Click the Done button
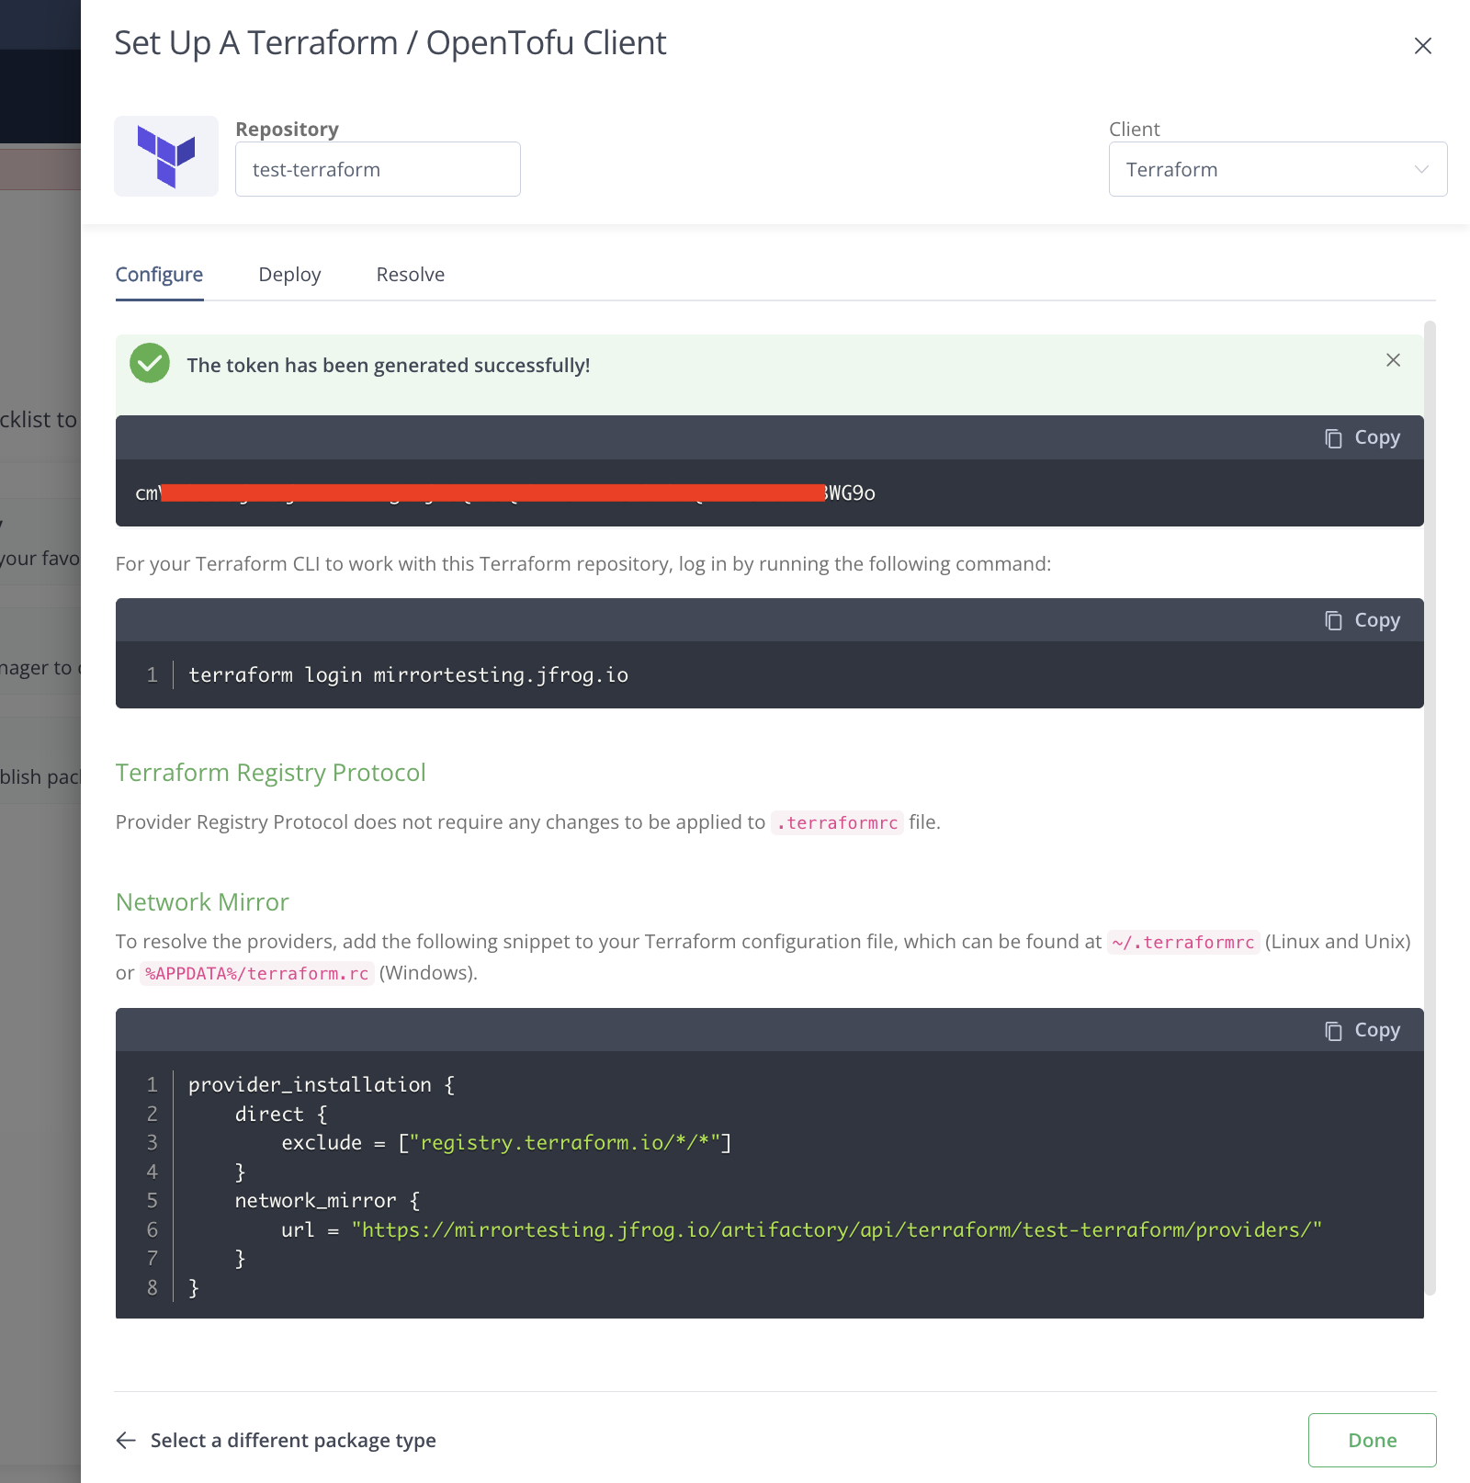The height and width of the screenshot is (1483, 1470). [1372, 1440]
